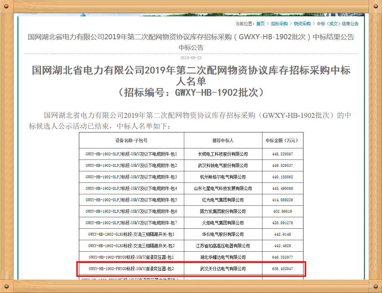Click bidder 武汉天仕达电气有限公司
Image resolution: width=382 pixels, height=293 pixels.
click(x=223, y=269)
